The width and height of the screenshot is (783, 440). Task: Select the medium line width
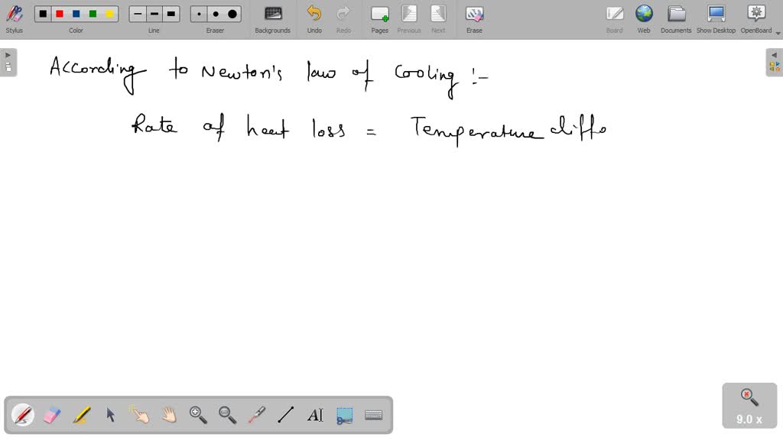(154, 14)
